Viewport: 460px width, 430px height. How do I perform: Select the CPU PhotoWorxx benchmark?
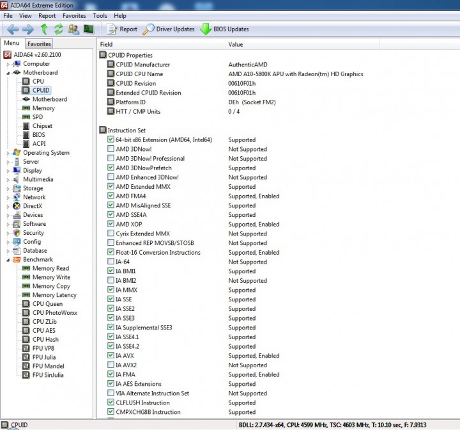click(x=55, y=313)
